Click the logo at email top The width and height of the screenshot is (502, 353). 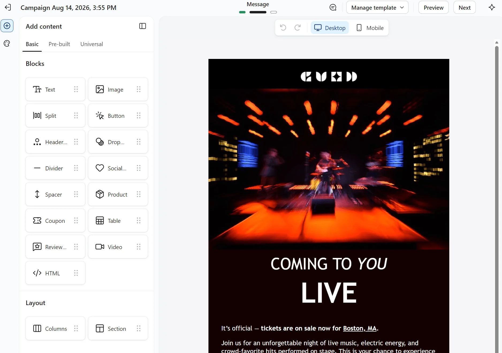coord(329,77)
